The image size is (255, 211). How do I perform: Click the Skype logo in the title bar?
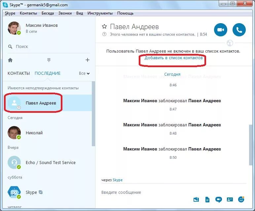tap(5, 5)
